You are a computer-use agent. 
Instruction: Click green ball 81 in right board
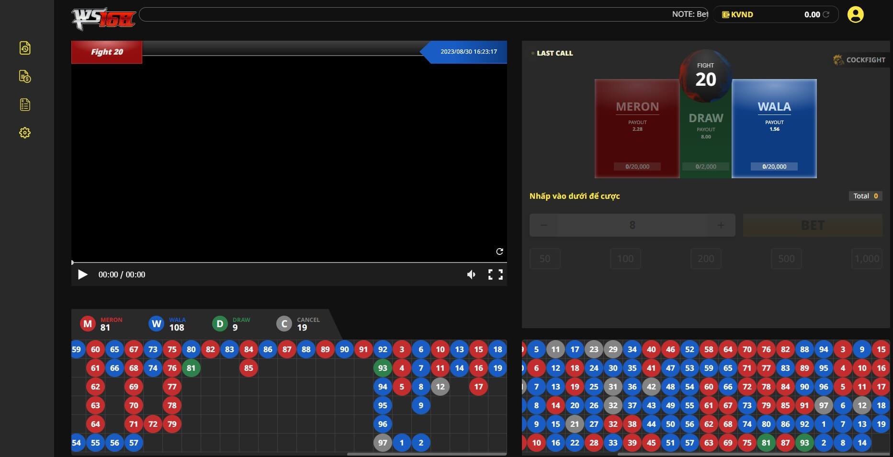[x=766, y=443]
